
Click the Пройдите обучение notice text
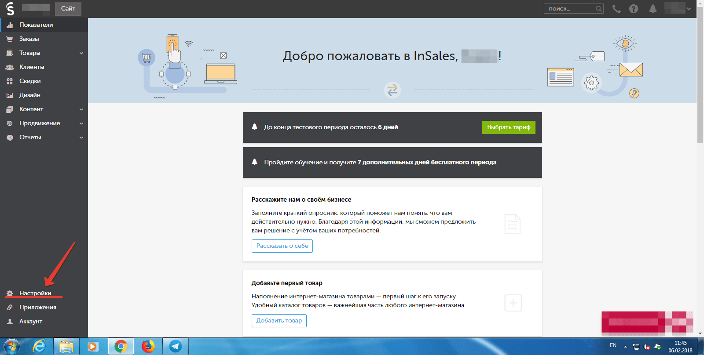tap(380, 162)
